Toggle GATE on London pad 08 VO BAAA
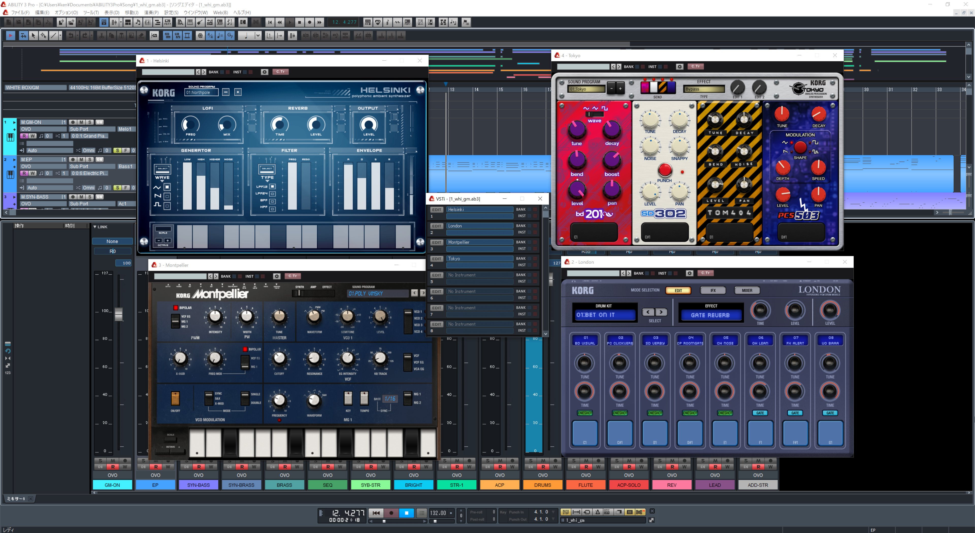The width and height of the screenshot is (975, 533). pos(830,413)
